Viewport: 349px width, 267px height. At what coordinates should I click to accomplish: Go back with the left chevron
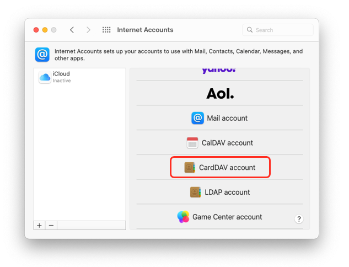[72, 30]
